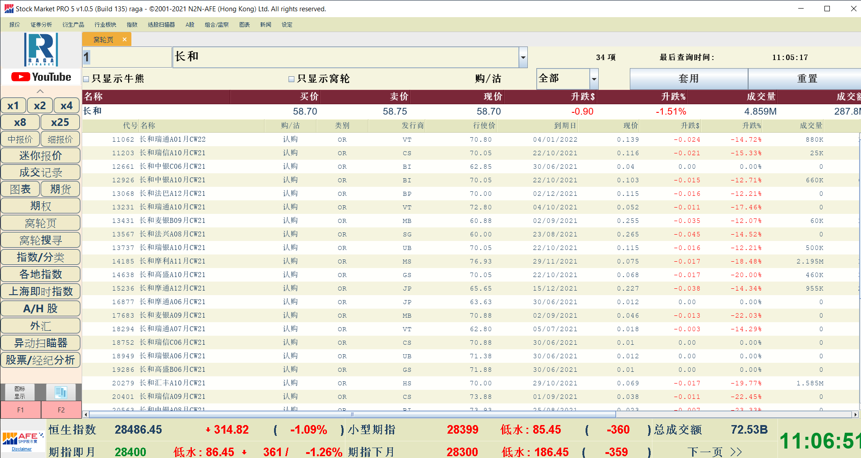Click the horizontal scrollbar left arrow

(86, 414)
